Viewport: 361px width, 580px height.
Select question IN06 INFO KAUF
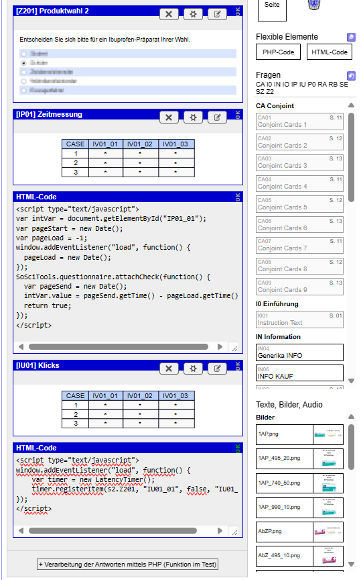click(300, 373)
